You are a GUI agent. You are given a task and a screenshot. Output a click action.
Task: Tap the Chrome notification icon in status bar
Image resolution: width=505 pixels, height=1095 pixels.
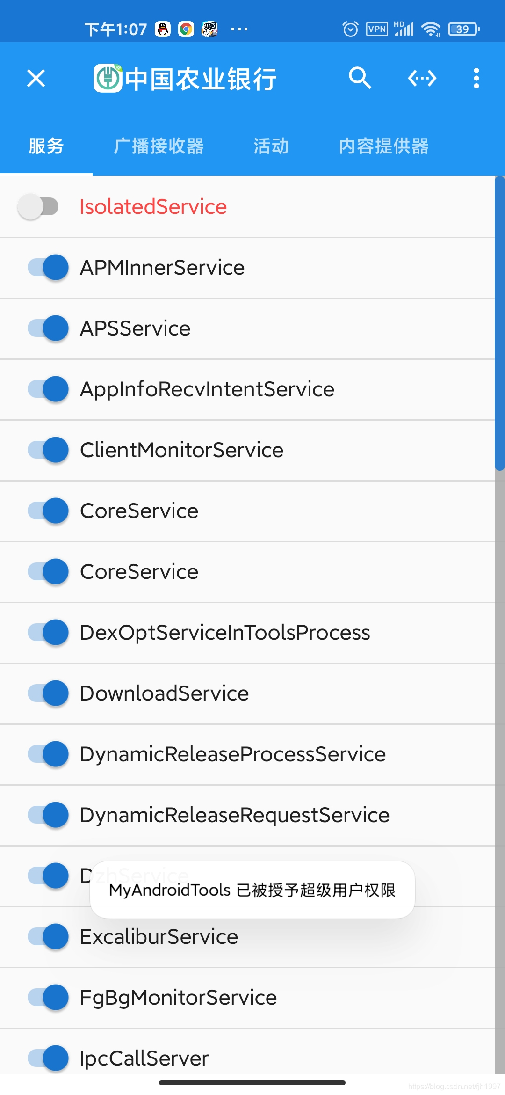186,29
